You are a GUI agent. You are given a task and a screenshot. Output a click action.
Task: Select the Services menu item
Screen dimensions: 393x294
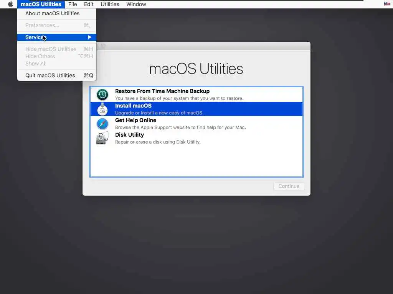pos(57,37)
